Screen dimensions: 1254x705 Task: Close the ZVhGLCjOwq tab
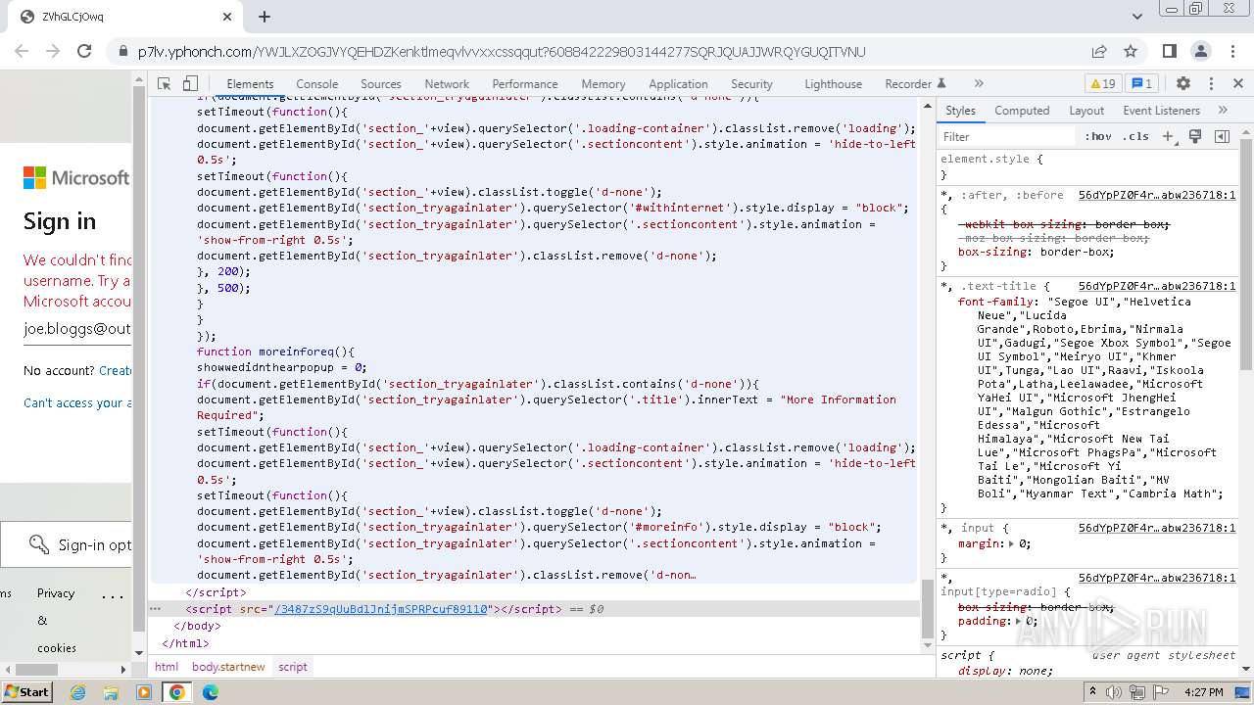pos(227,17)
